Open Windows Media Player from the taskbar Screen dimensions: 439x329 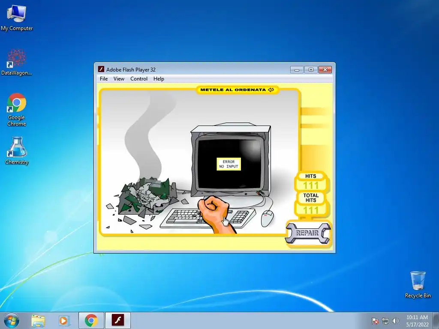point(64,320)
